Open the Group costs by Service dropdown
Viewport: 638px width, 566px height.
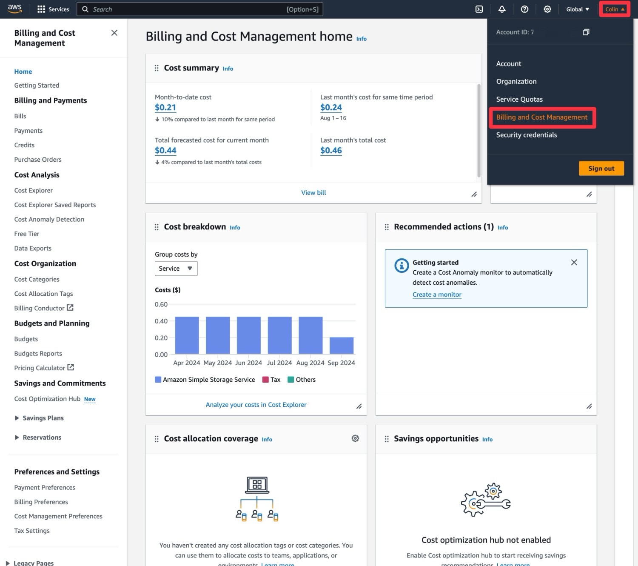(x=176, y=269)
